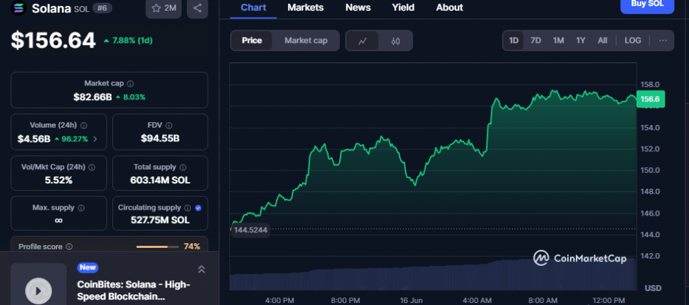Click the Solana logo icon
This screenshot has height=305, width=689.
coord(18,8)
